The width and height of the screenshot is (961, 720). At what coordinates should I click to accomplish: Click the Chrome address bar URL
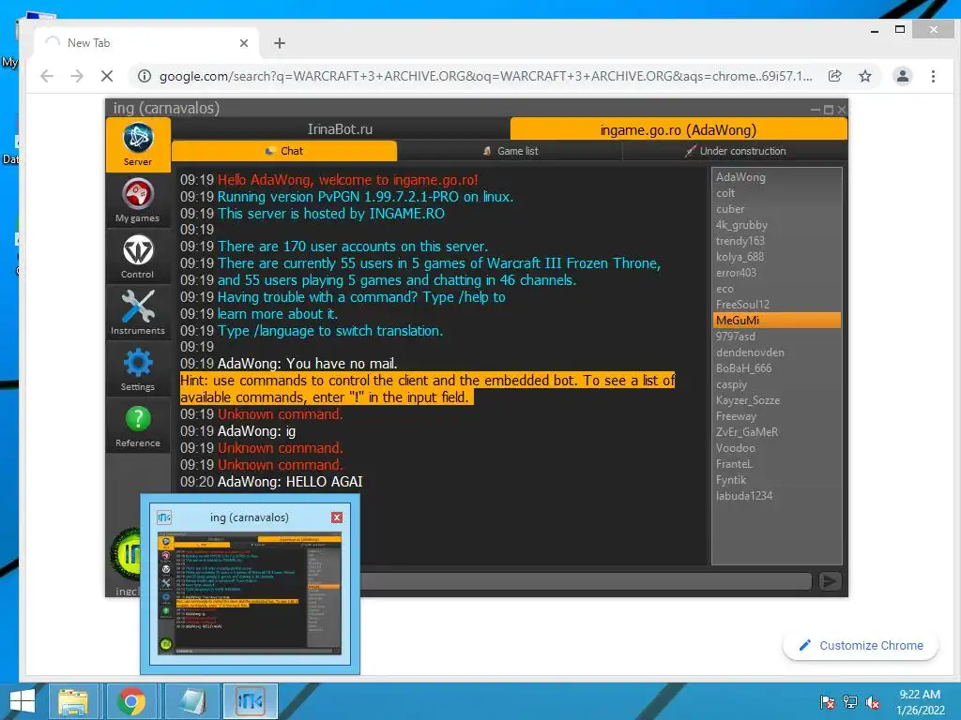(485, 76)
